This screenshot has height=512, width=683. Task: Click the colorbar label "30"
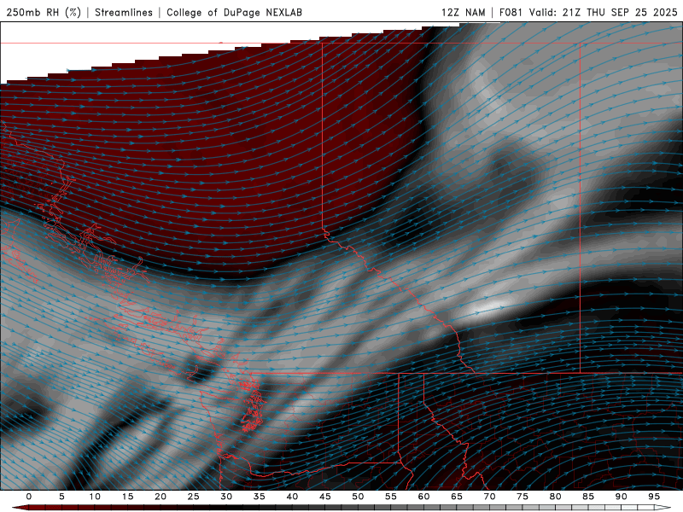tap(226, 497)
